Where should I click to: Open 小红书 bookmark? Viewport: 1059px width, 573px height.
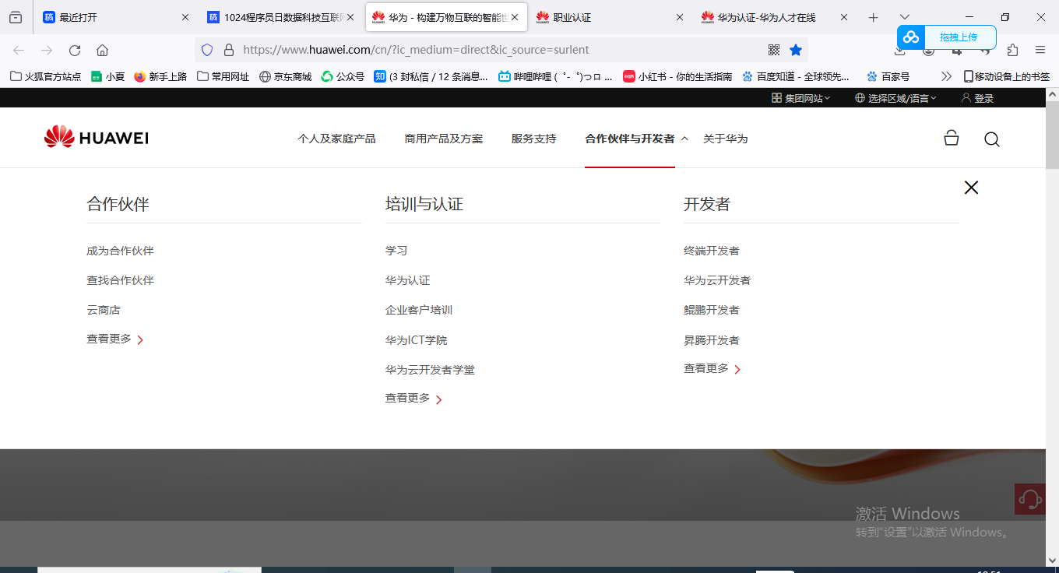677,76
